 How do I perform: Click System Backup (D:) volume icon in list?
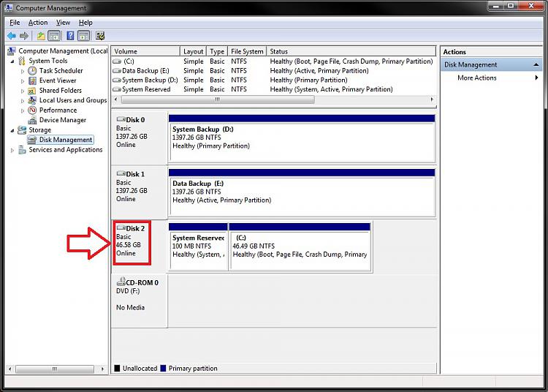click(x=117, y=80)
